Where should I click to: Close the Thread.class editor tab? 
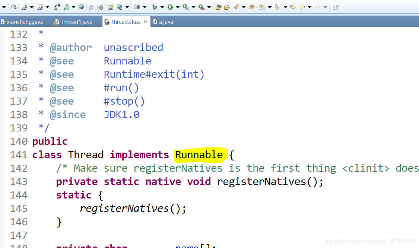point(145,22)
